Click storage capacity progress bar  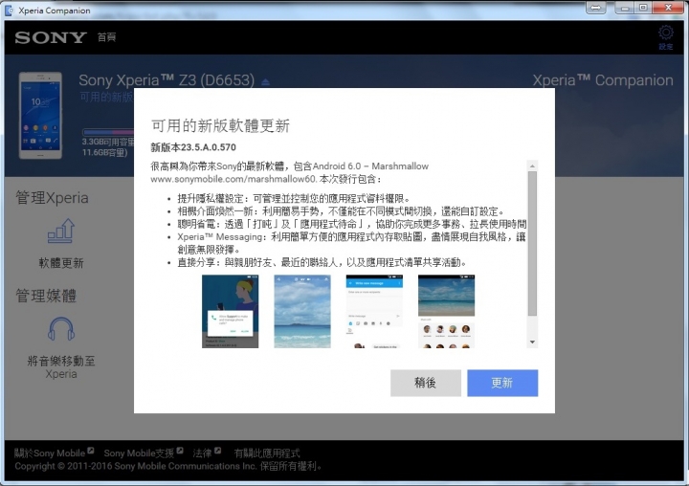(108, 132)
